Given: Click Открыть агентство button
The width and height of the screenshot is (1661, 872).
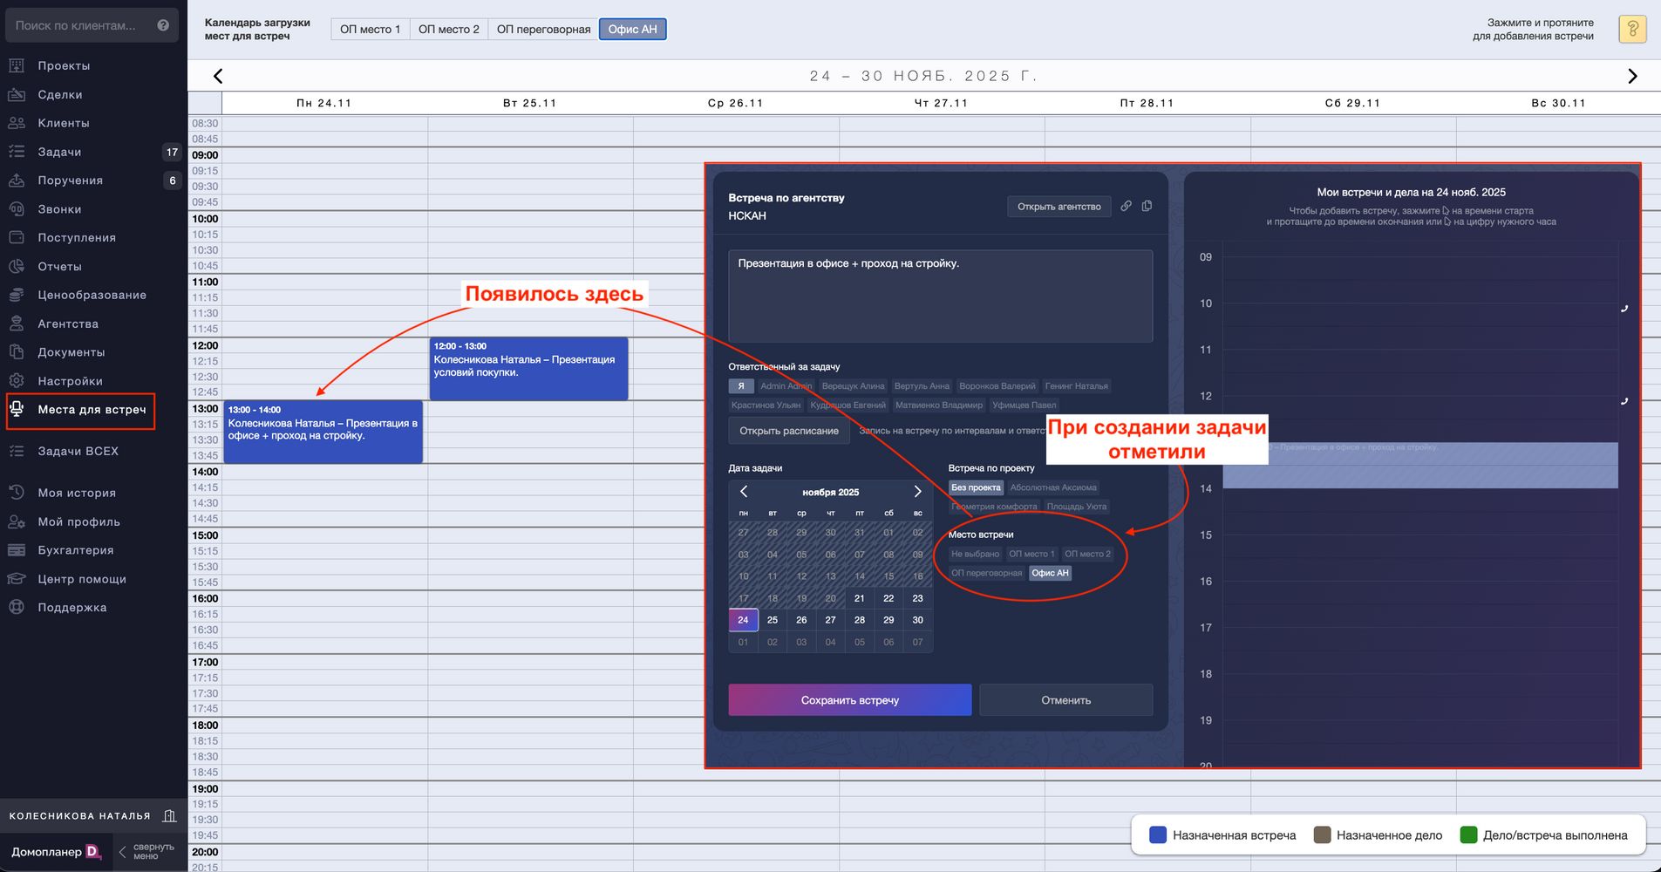Looking at the screenshot, I should tap(1059, 207).
